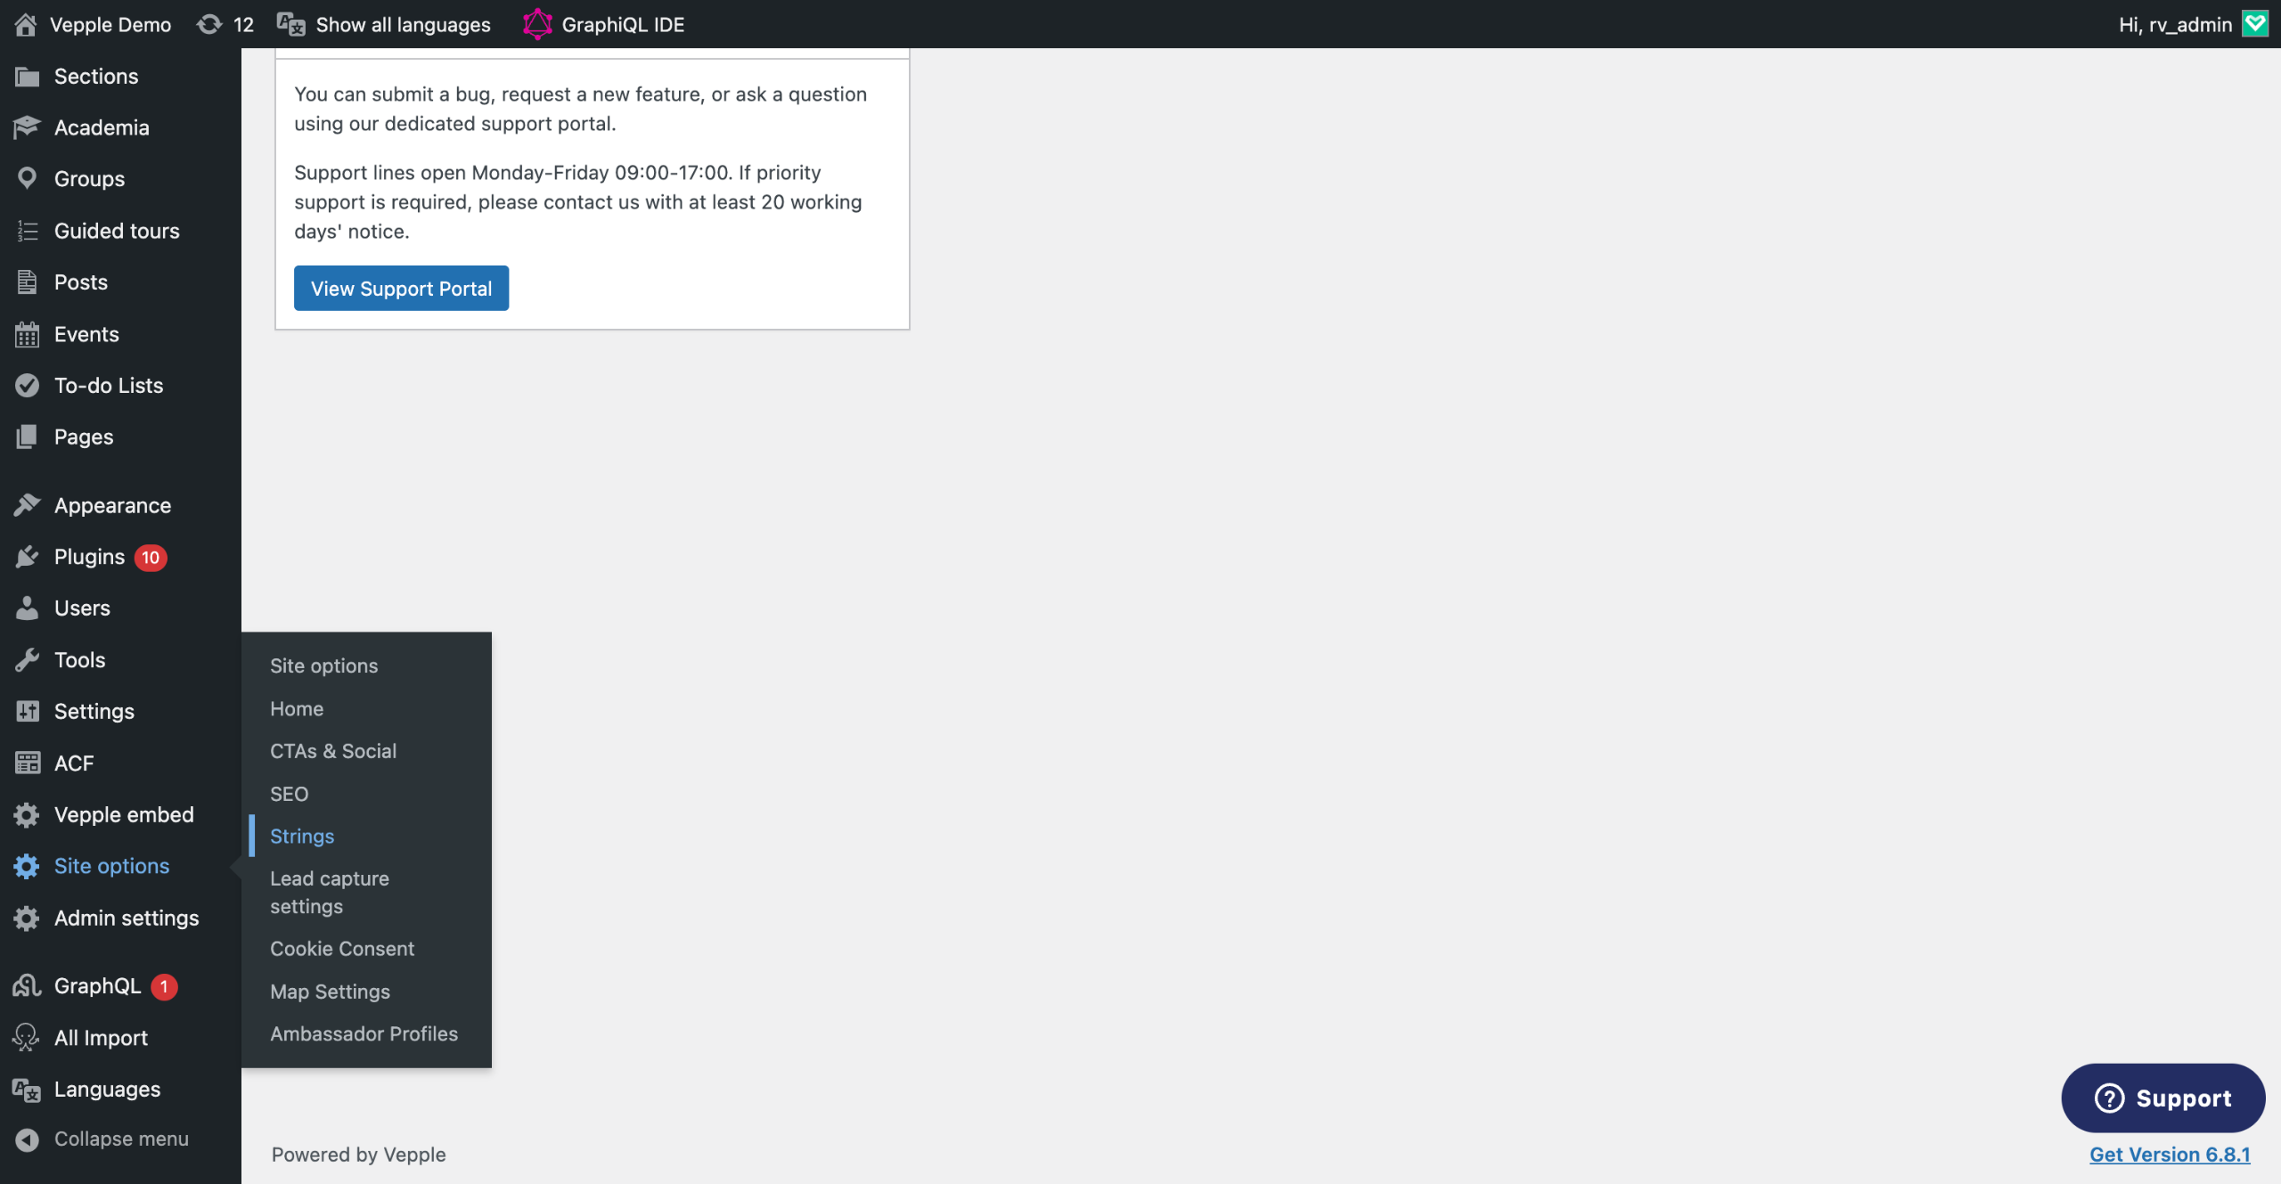Click the Events calendar icon
This screenshot has height=1184, width=2281.
(27, 334)
